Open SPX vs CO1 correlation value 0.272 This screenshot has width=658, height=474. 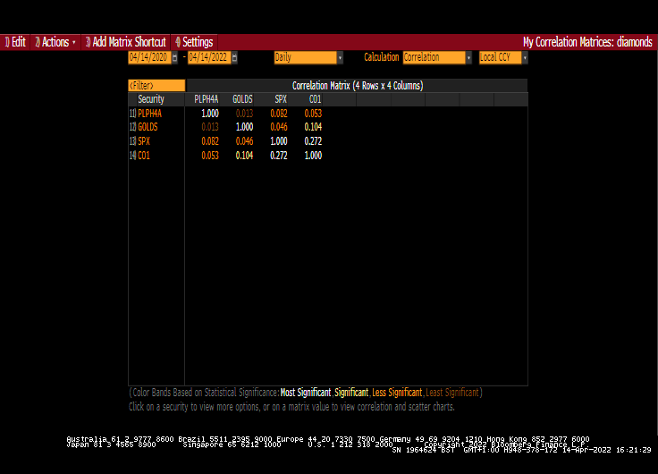click(x=313, y=141)
